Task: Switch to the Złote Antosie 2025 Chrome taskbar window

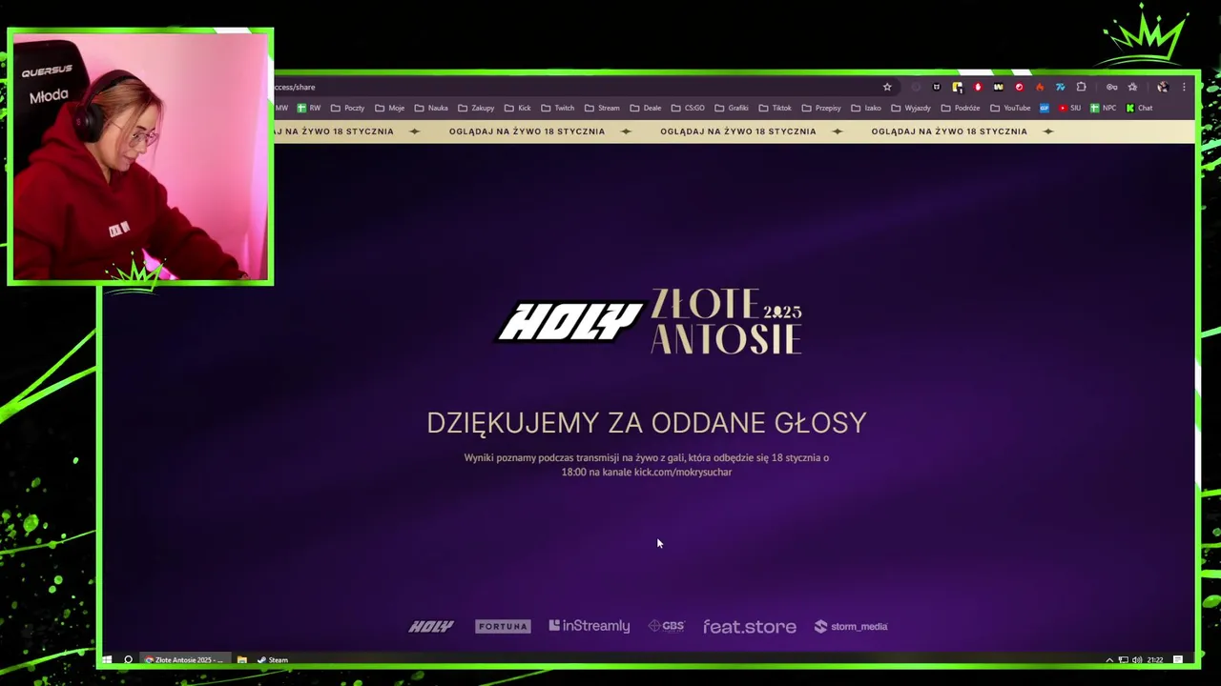Action: coord(184,659)
